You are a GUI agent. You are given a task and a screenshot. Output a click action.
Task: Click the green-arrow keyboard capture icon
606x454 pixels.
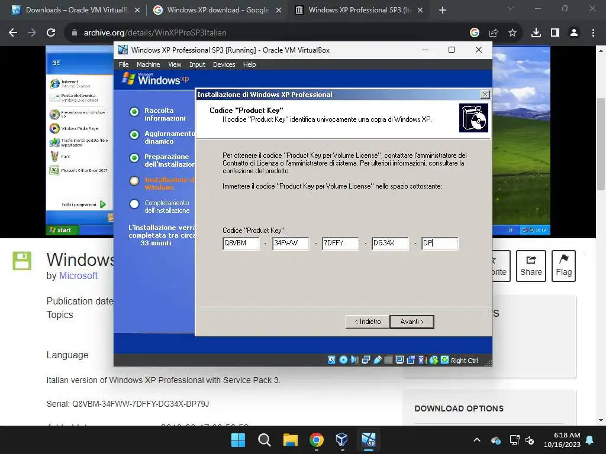(444, 360)
